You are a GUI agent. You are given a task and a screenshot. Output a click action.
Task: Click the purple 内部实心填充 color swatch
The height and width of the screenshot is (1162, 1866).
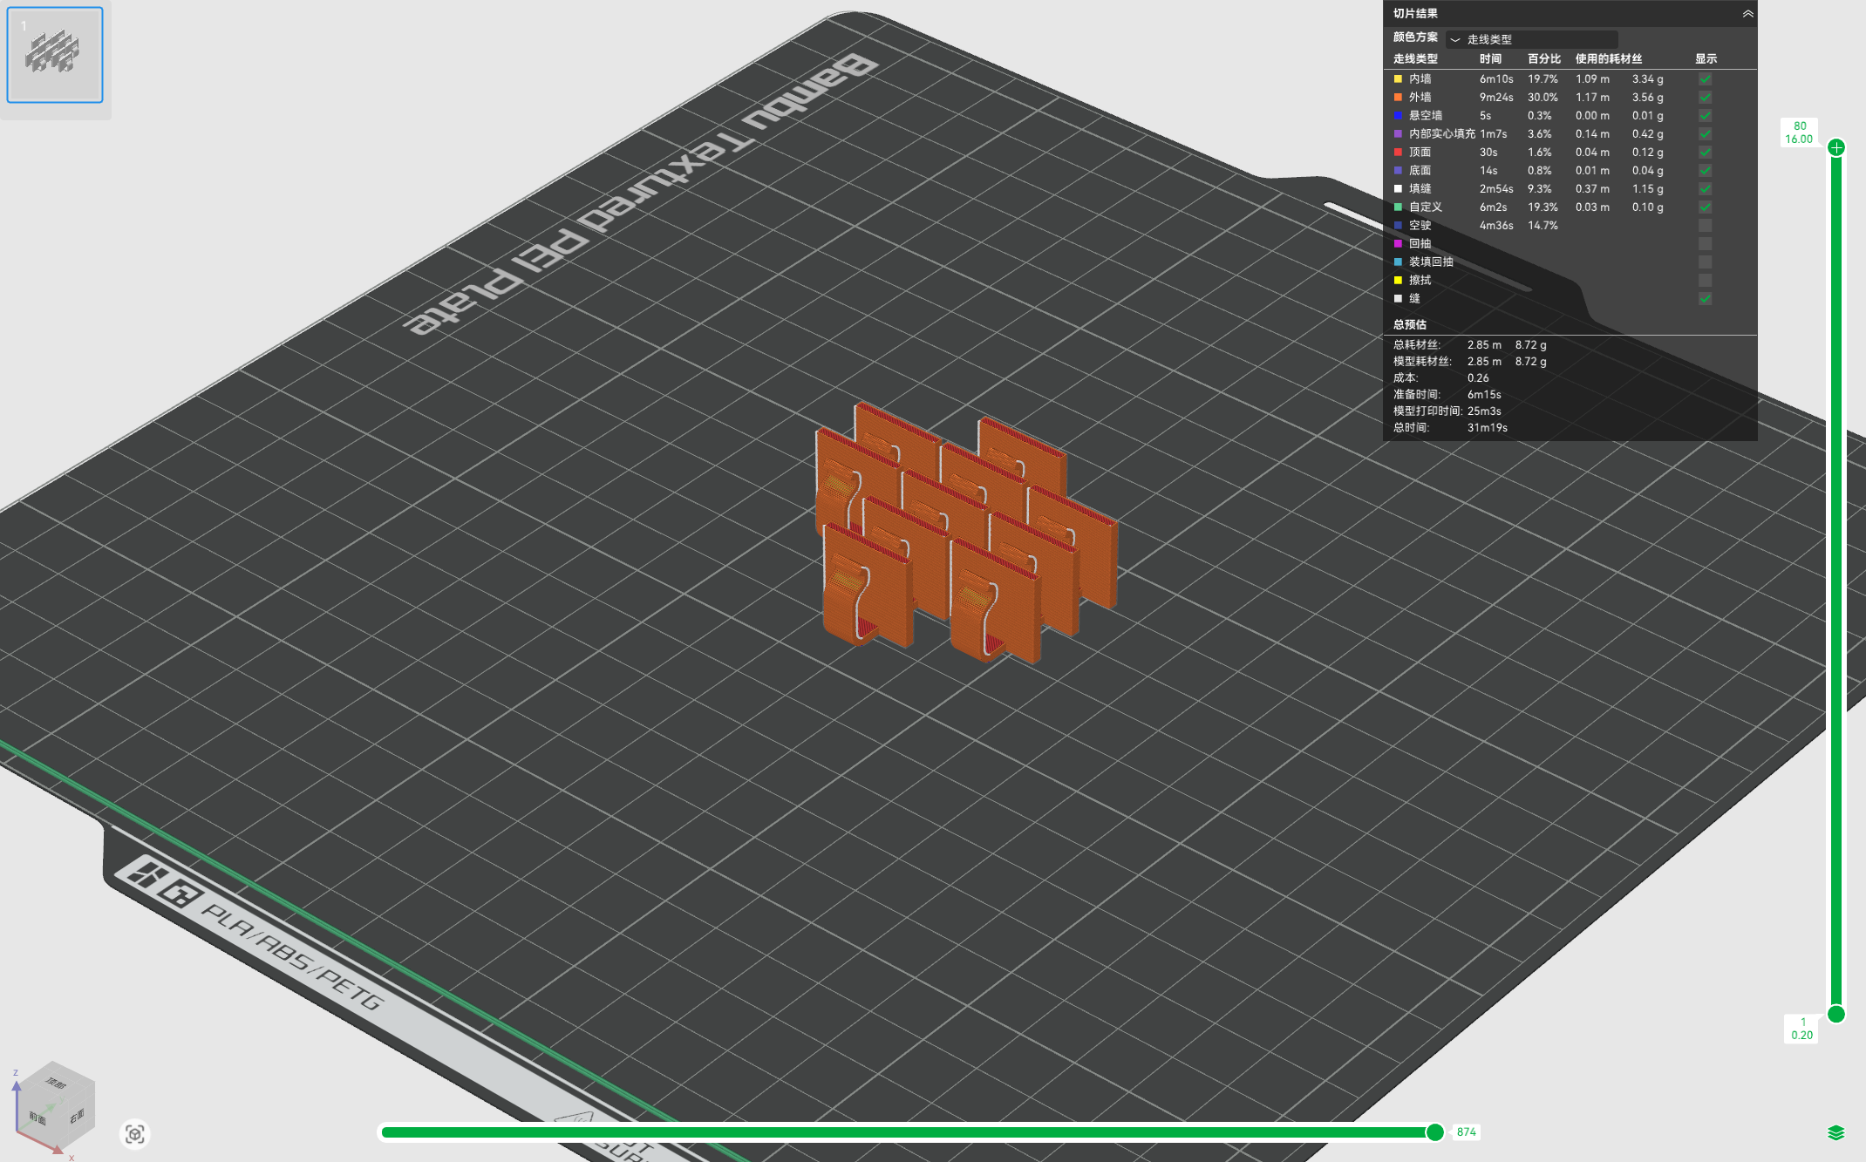(x=1398, y=134)
